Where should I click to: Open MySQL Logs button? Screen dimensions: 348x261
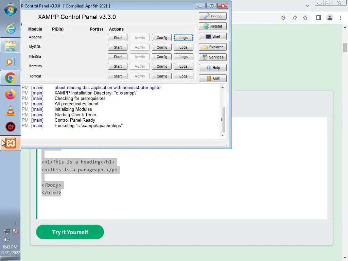coord(183,47)
